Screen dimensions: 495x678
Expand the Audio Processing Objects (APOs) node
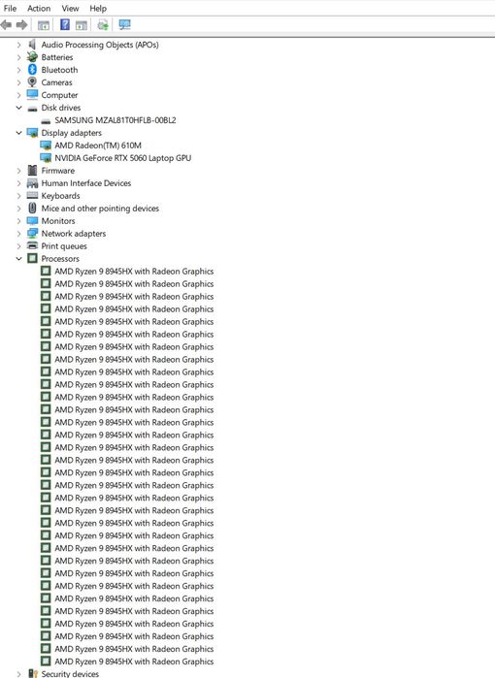[x=18, y=45]
